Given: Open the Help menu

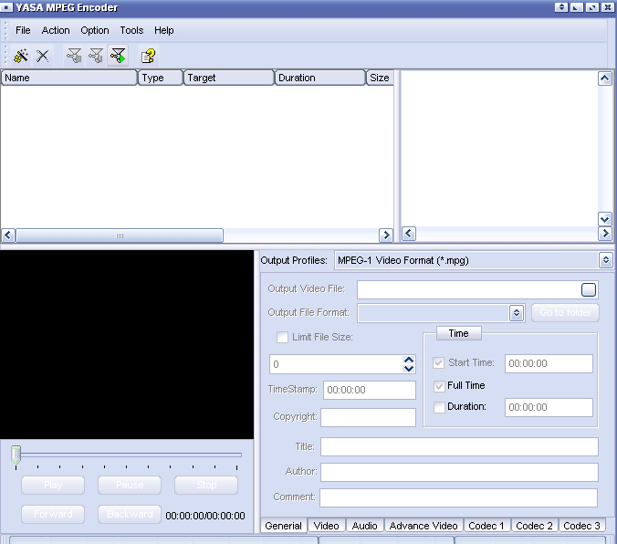Looking at the screenshot, I should pos(163,30).
